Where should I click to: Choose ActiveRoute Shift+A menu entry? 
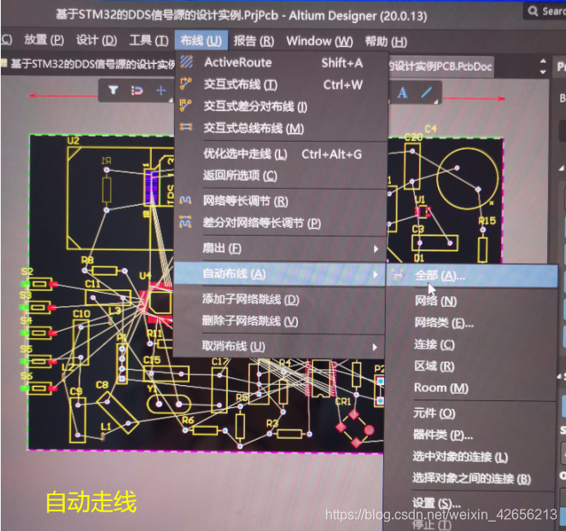[x=282, y=62]
